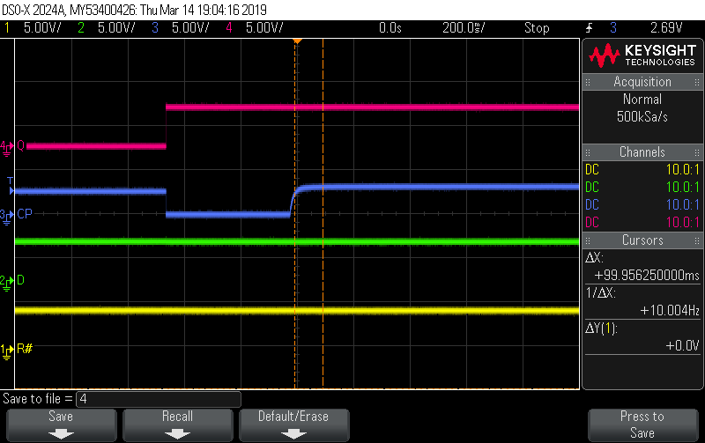Viewport: 705px width, 443px height.
Task: Click channel 4 scale 5.00V/ readout
Action: (264, 28)
